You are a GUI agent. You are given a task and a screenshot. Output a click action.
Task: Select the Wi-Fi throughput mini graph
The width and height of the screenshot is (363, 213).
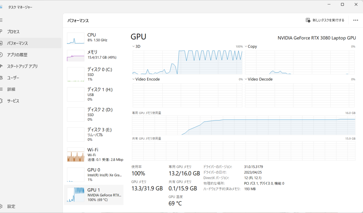pos(76,155)
